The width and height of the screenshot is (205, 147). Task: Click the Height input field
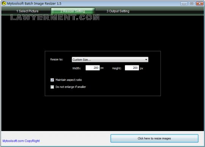pos(132,68)
